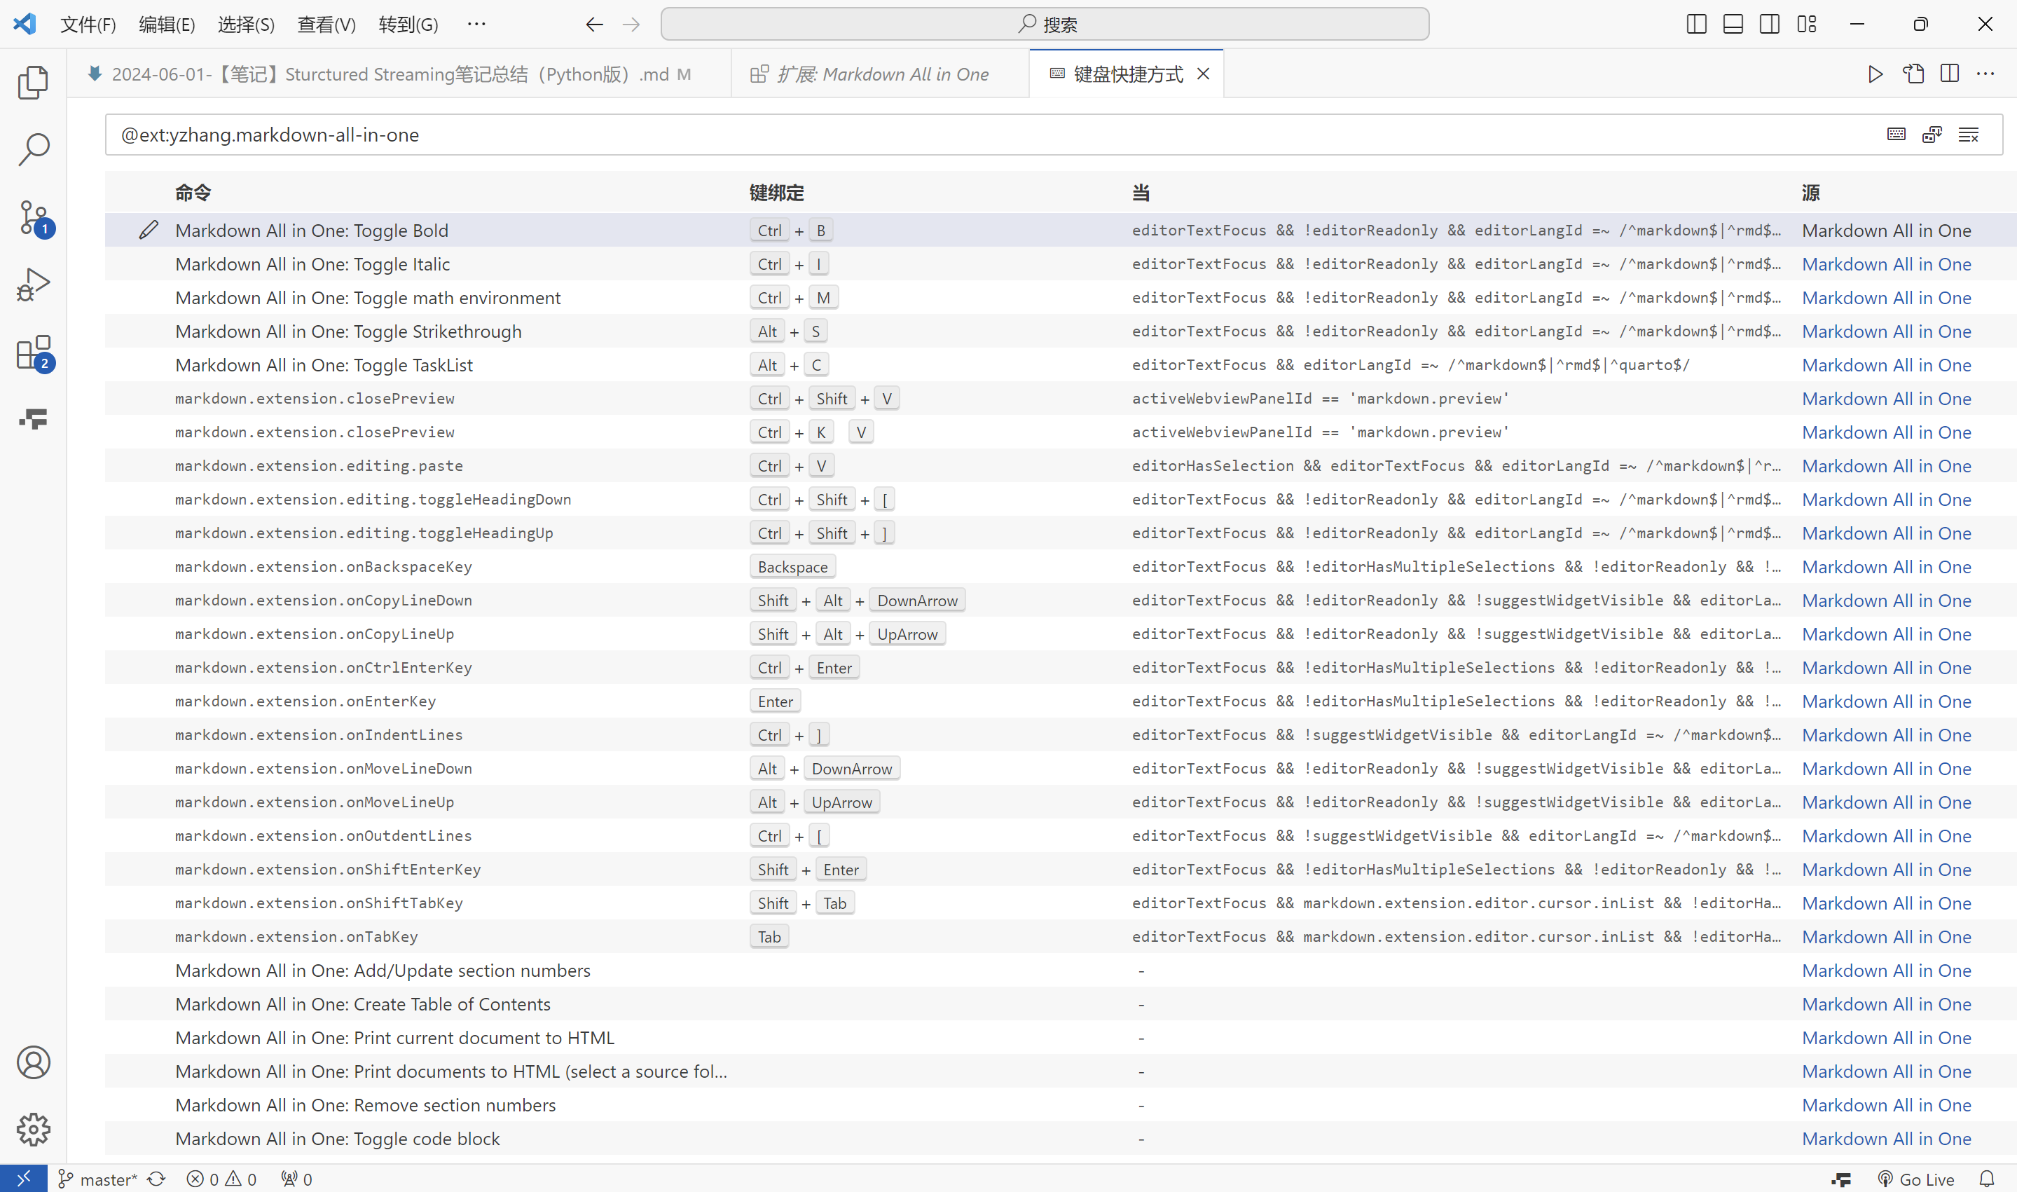Switch to Structured Streaming .md tab
This screenshot has height=1192, width=2017.
coord(399,74)
